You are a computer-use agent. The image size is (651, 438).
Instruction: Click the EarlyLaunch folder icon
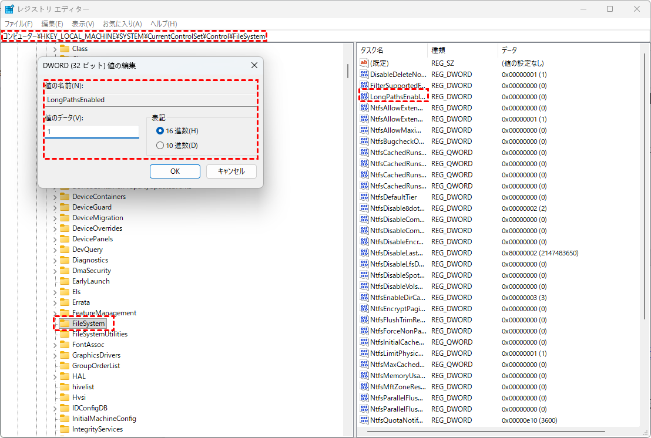(65, 281)
